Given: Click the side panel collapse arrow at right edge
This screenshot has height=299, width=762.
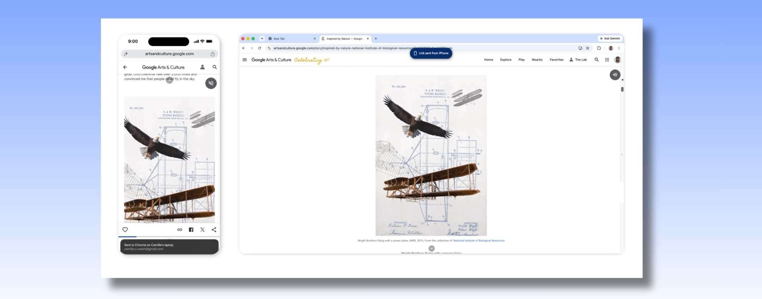Looking at the screenshot, I should (x=622, y=154).
